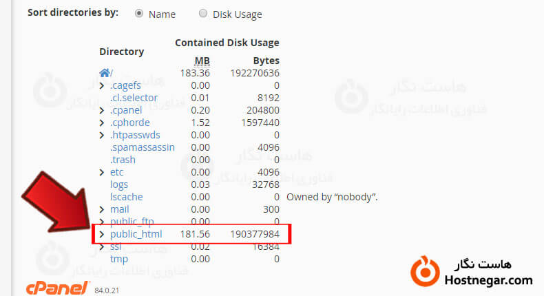Open the .cl.selector directory link

pos(134,98)
